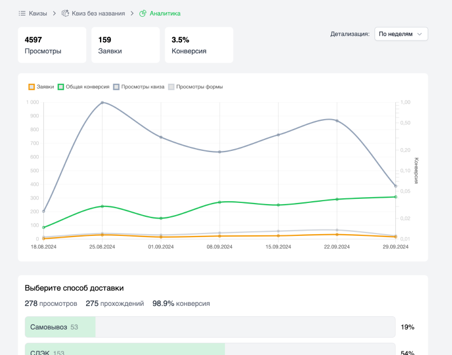Click the green Аналитика chart icon
The image size is (452, 355).
(143, 13)
